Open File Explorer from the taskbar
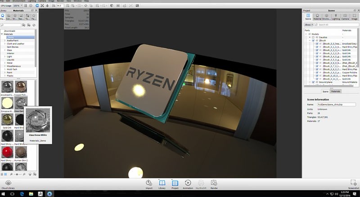Viewport: 360px width, 197px height. 31,194
